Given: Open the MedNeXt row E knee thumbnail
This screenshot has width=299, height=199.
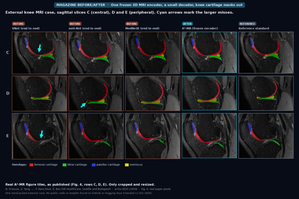Looking at the screenshot, I should (x=153, y=136).
